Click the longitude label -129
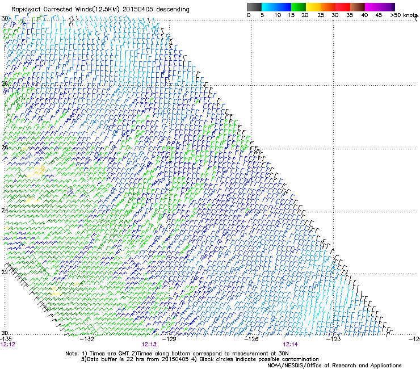This screenshot has width=420, height=369. coord(169,339)
